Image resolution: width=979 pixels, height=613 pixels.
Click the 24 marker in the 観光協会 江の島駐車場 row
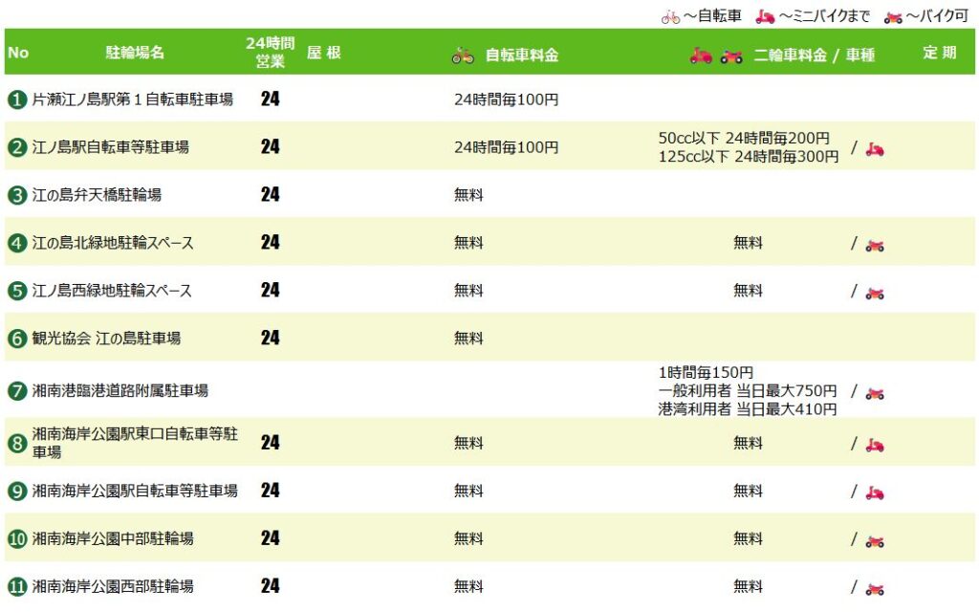tap(270, 338)
